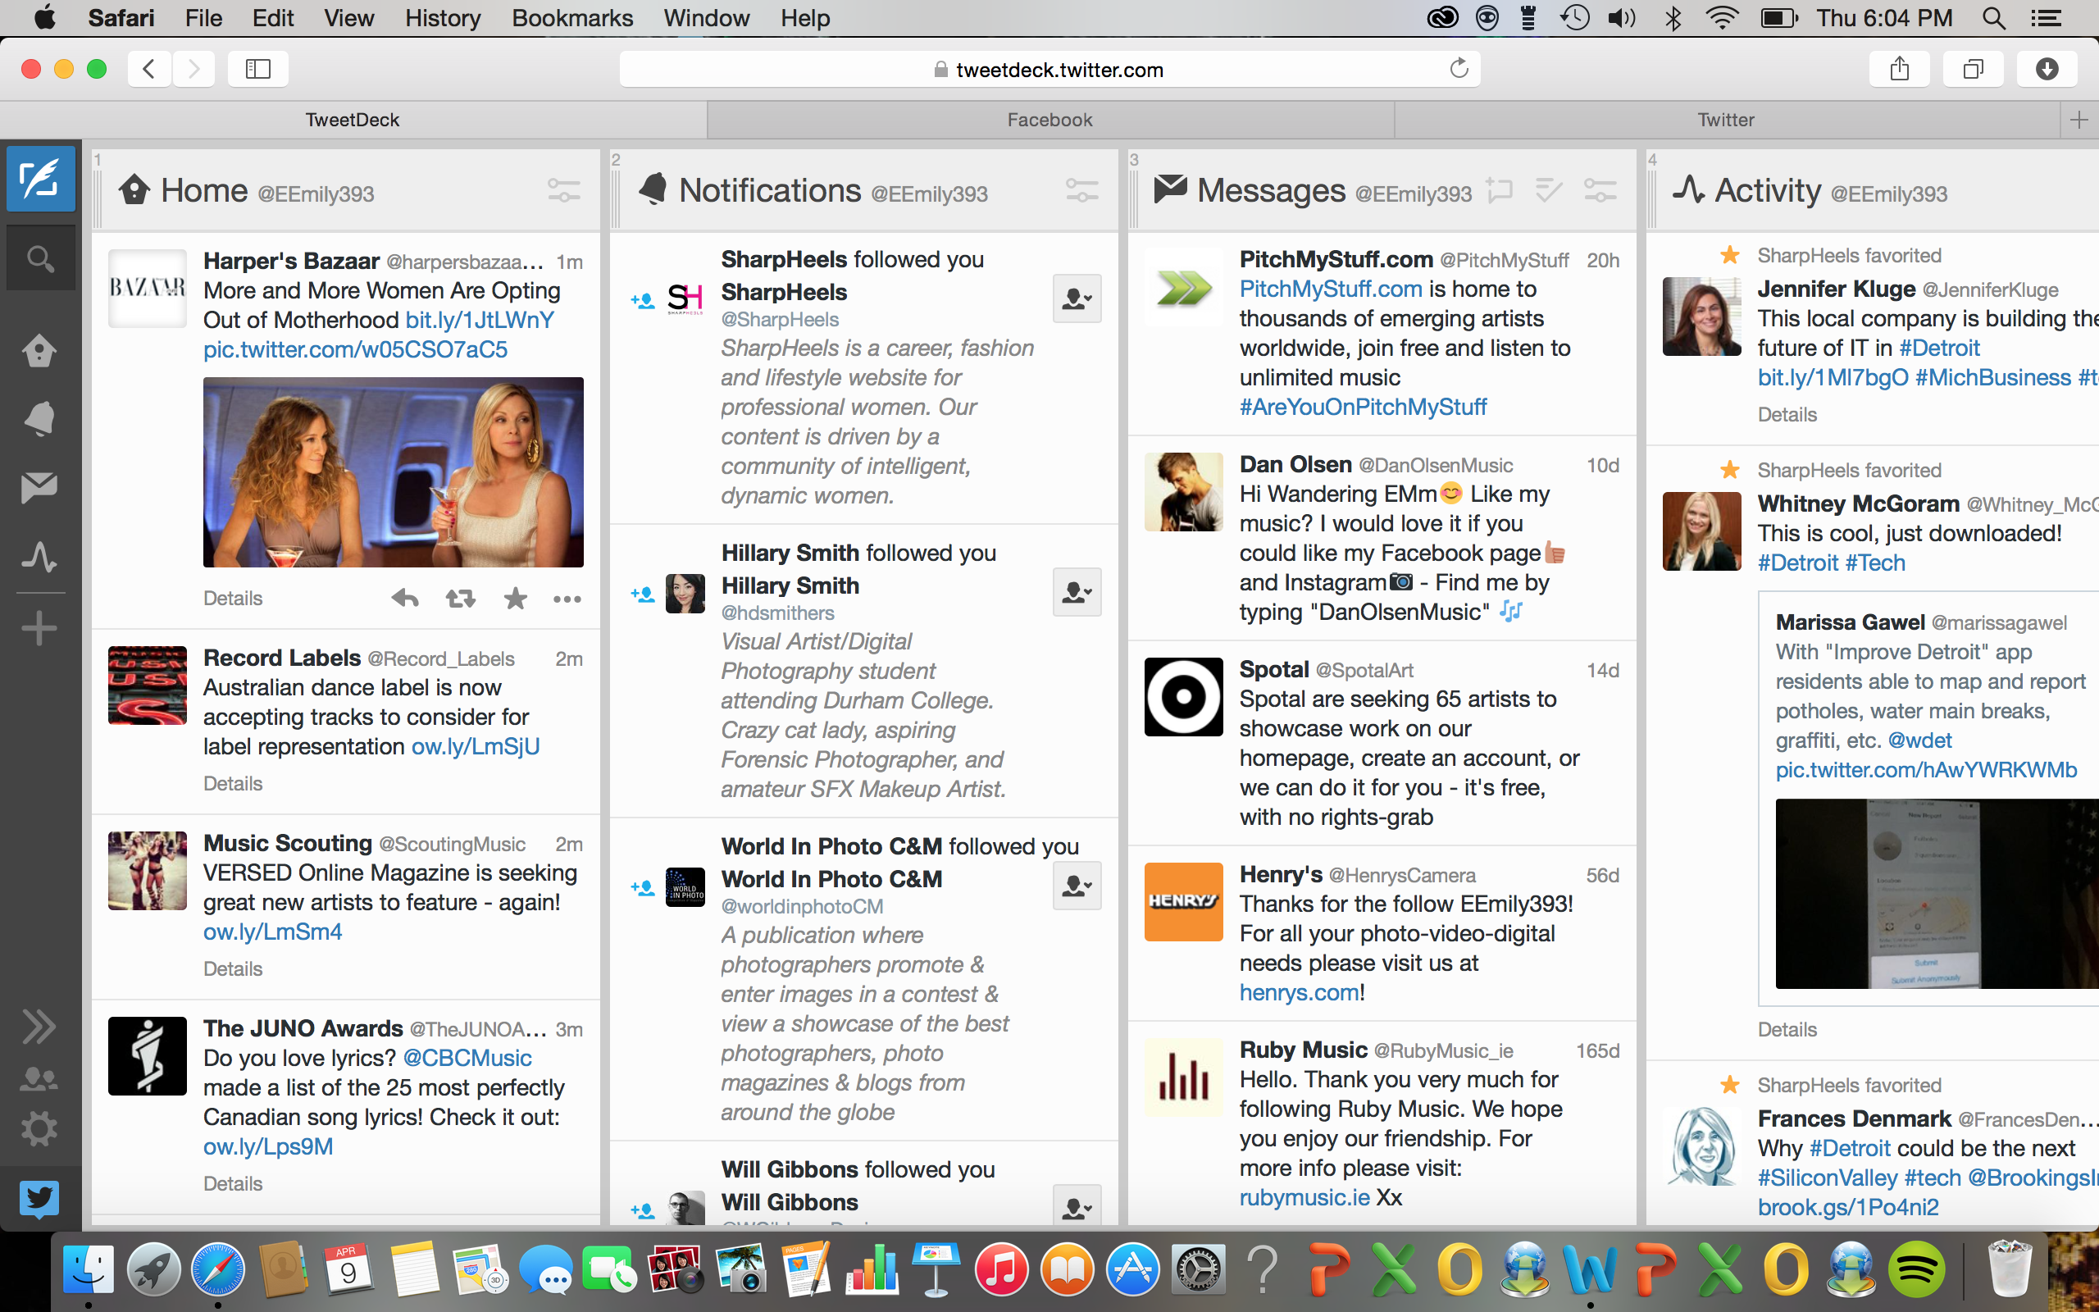2099x1312 pixels.
Task: Click the New Tweet compose icon
Action: pyautogui.click(x=40, y=179)
